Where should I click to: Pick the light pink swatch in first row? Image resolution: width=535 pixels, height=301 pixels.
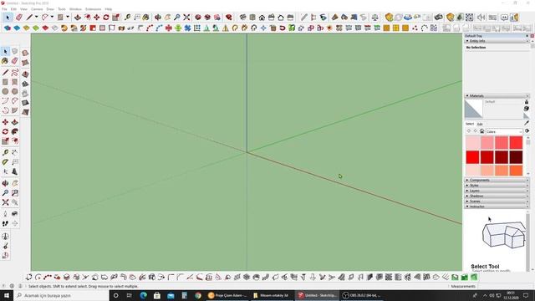pos(472,143)
